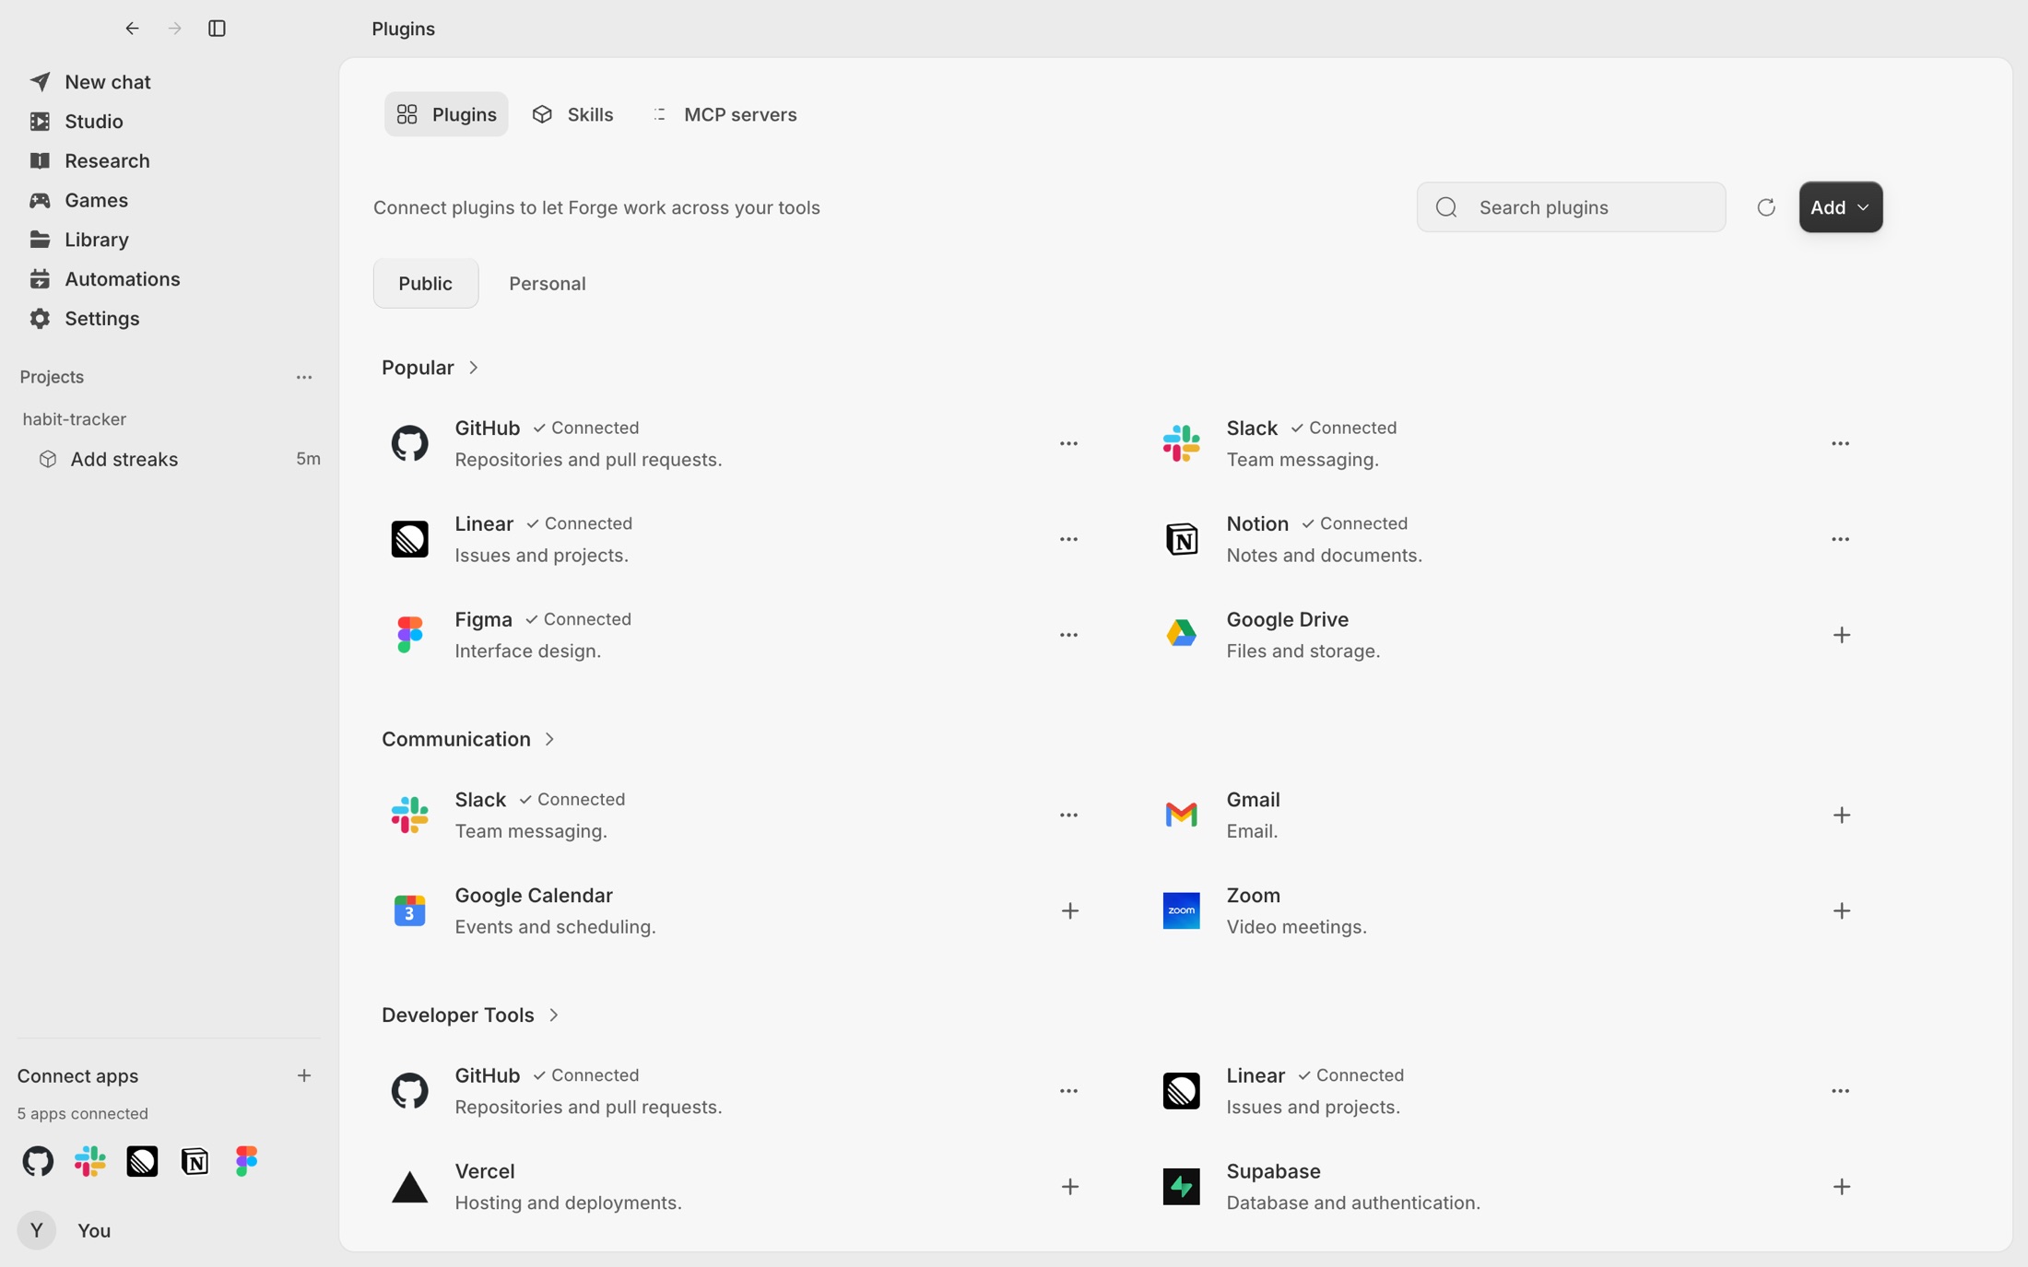Open options for Slack in Popular

coord(1840,444)
